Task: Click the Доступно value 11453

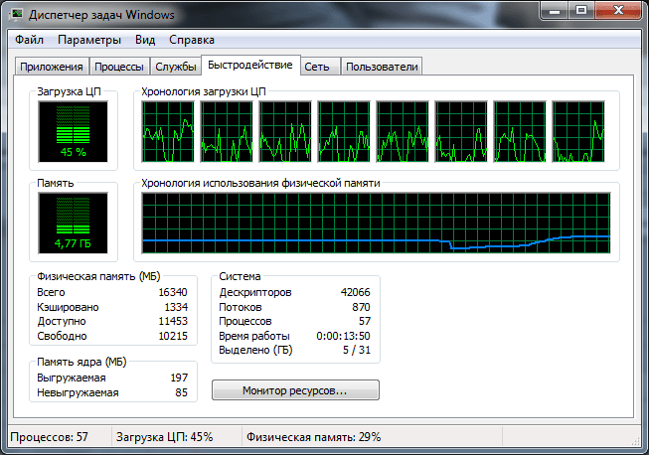Action: [173, 322]
